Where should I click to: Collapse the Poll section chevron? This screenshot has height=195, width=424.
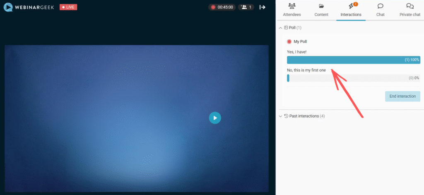point(280,28)
